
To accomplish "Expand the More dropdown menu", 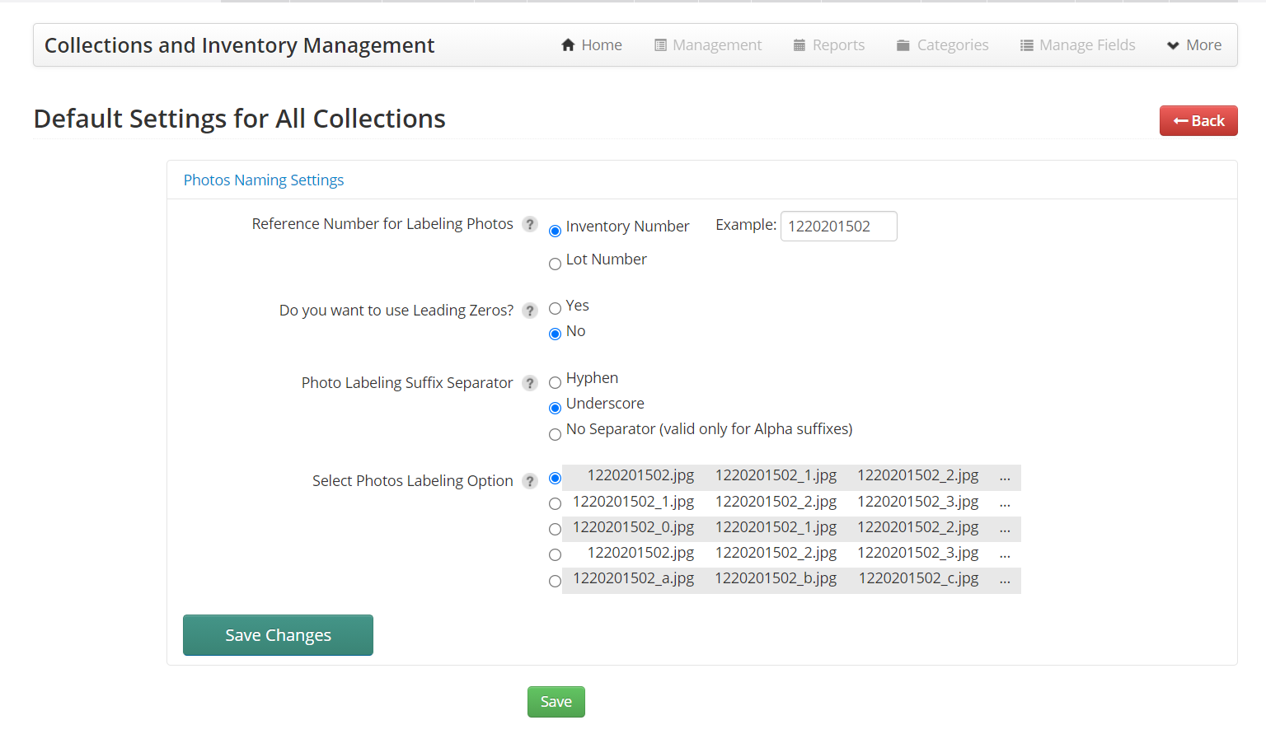I will (1194, 45).
